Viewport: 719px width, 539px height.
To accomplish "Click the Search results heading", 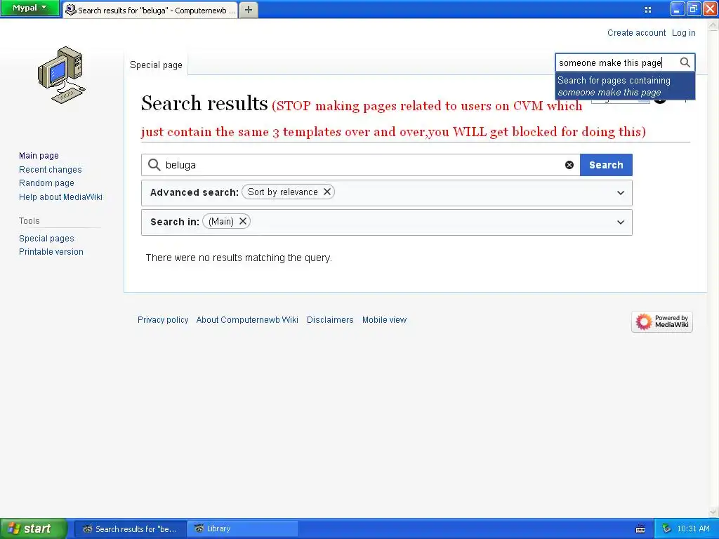I will pyautogui.click(x=204, y=103).
